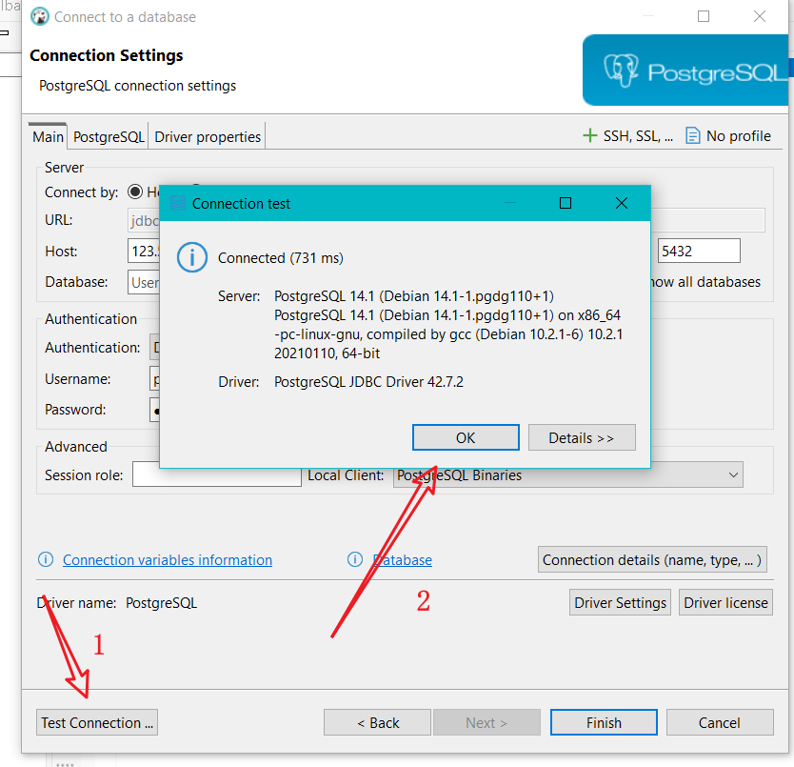Click the Test Connection button

click(x=96, y=721)
